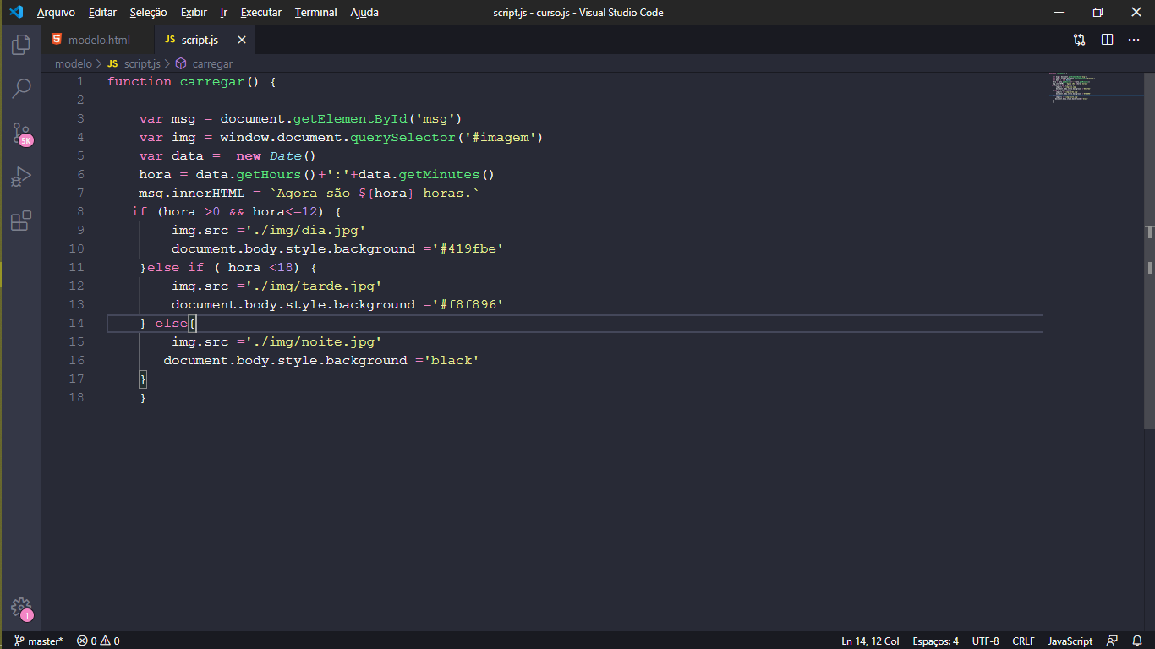The image size is (1155, 649).
Task: Click the '#419fbe' color string
Action: (468, 248)
